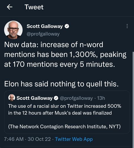This screenshot has width=134, height=148.
Task: Open the Scott Galloway display name link
Action: (x=45, y=26)
